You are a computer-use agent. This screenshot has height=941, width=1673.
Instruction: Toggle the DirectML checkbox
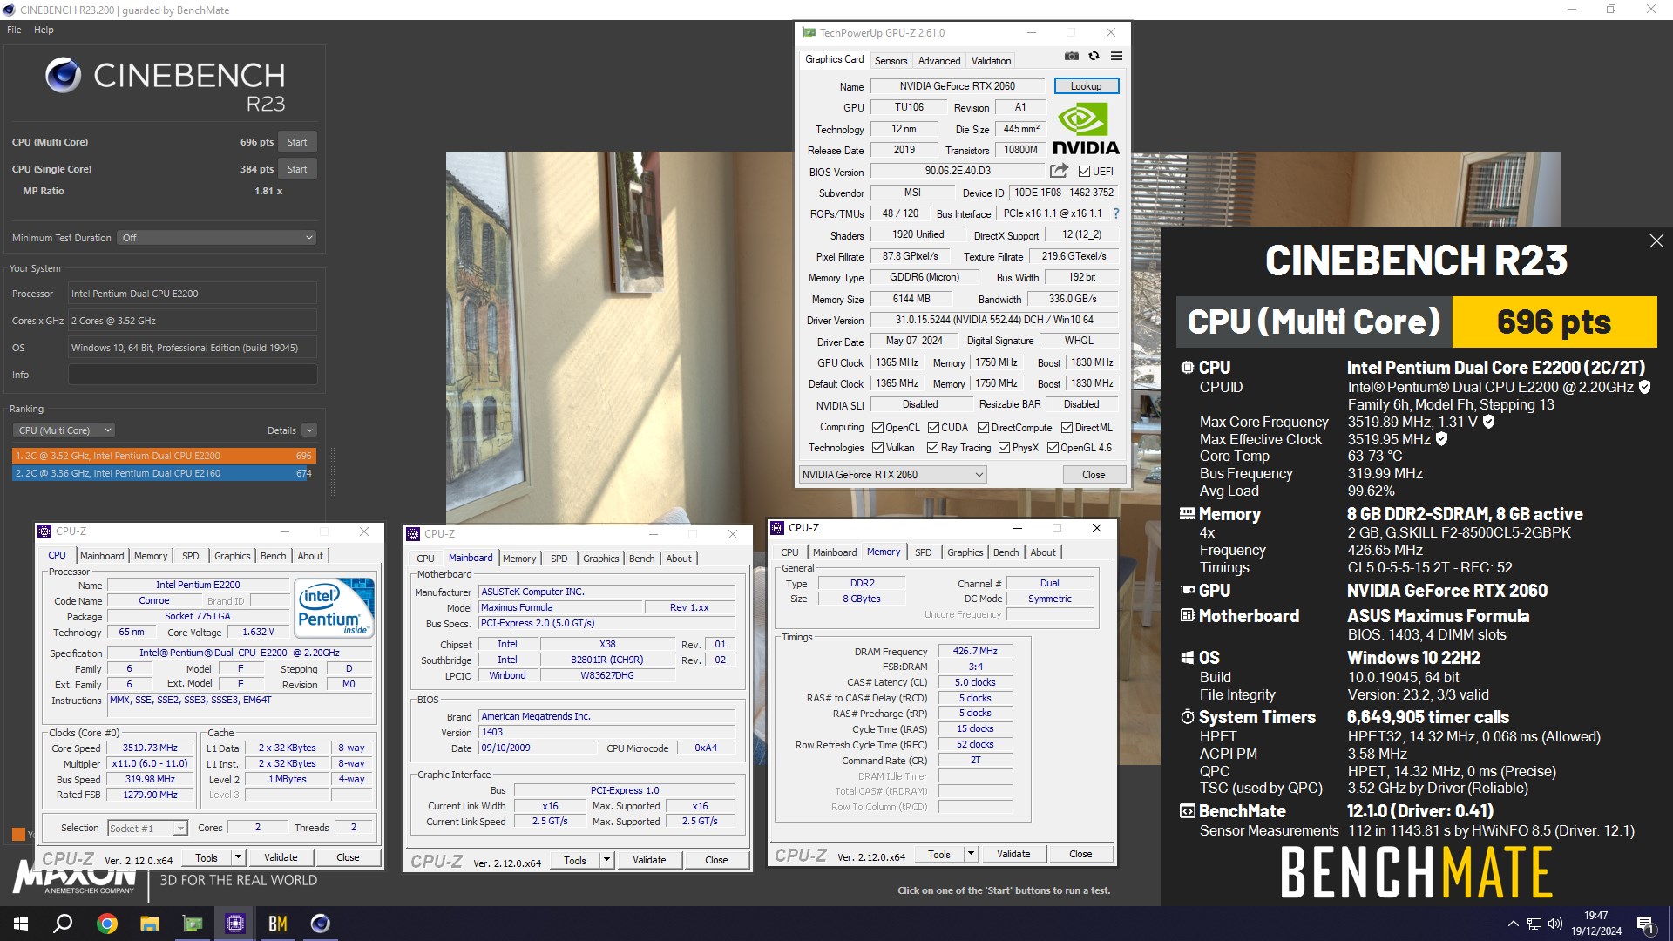click(1067, 428)
